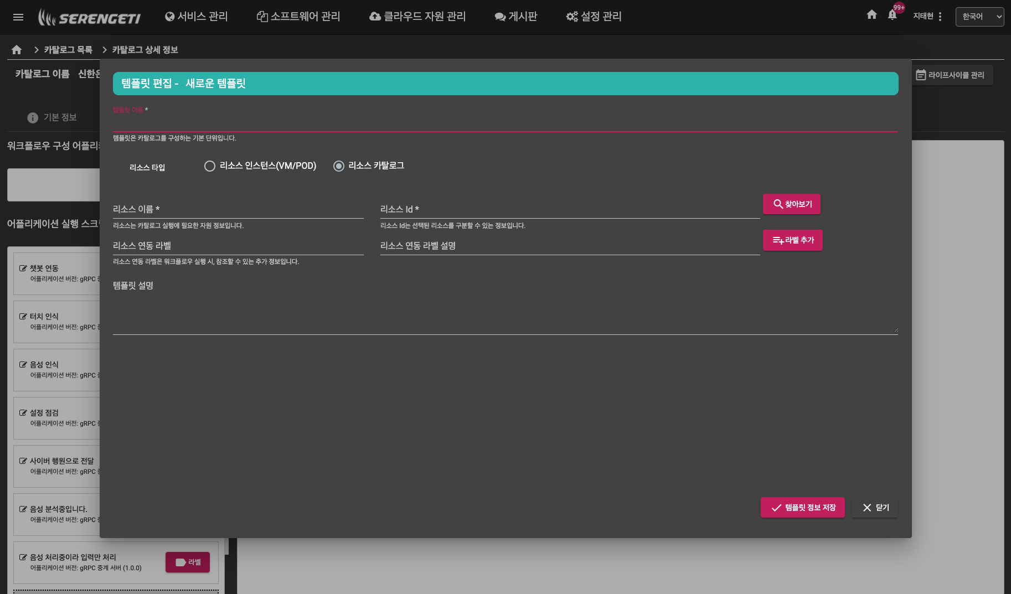The height and width of the screenshot is (594, 1011).
Task: Open the hamburger menu icon
Action: click(18, 17)
